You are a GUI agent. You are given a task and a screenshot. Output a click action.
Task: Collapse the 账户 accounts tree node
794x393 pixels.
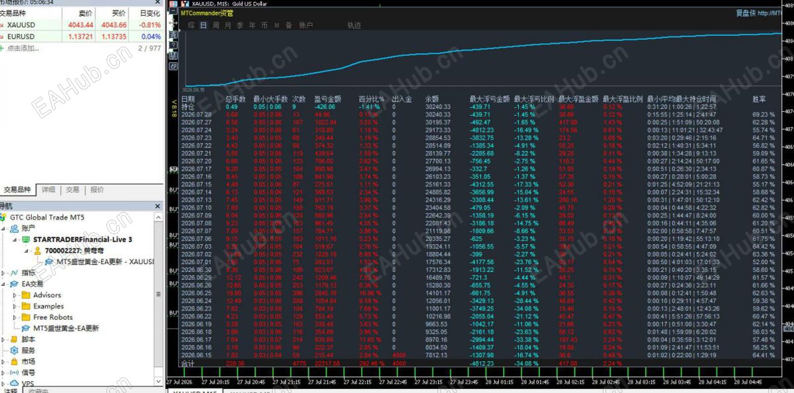click(4, 228)
